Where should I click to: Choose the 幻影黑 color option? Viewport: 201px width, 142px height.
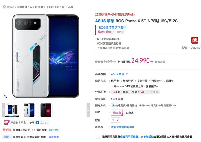tap(130, 112)
